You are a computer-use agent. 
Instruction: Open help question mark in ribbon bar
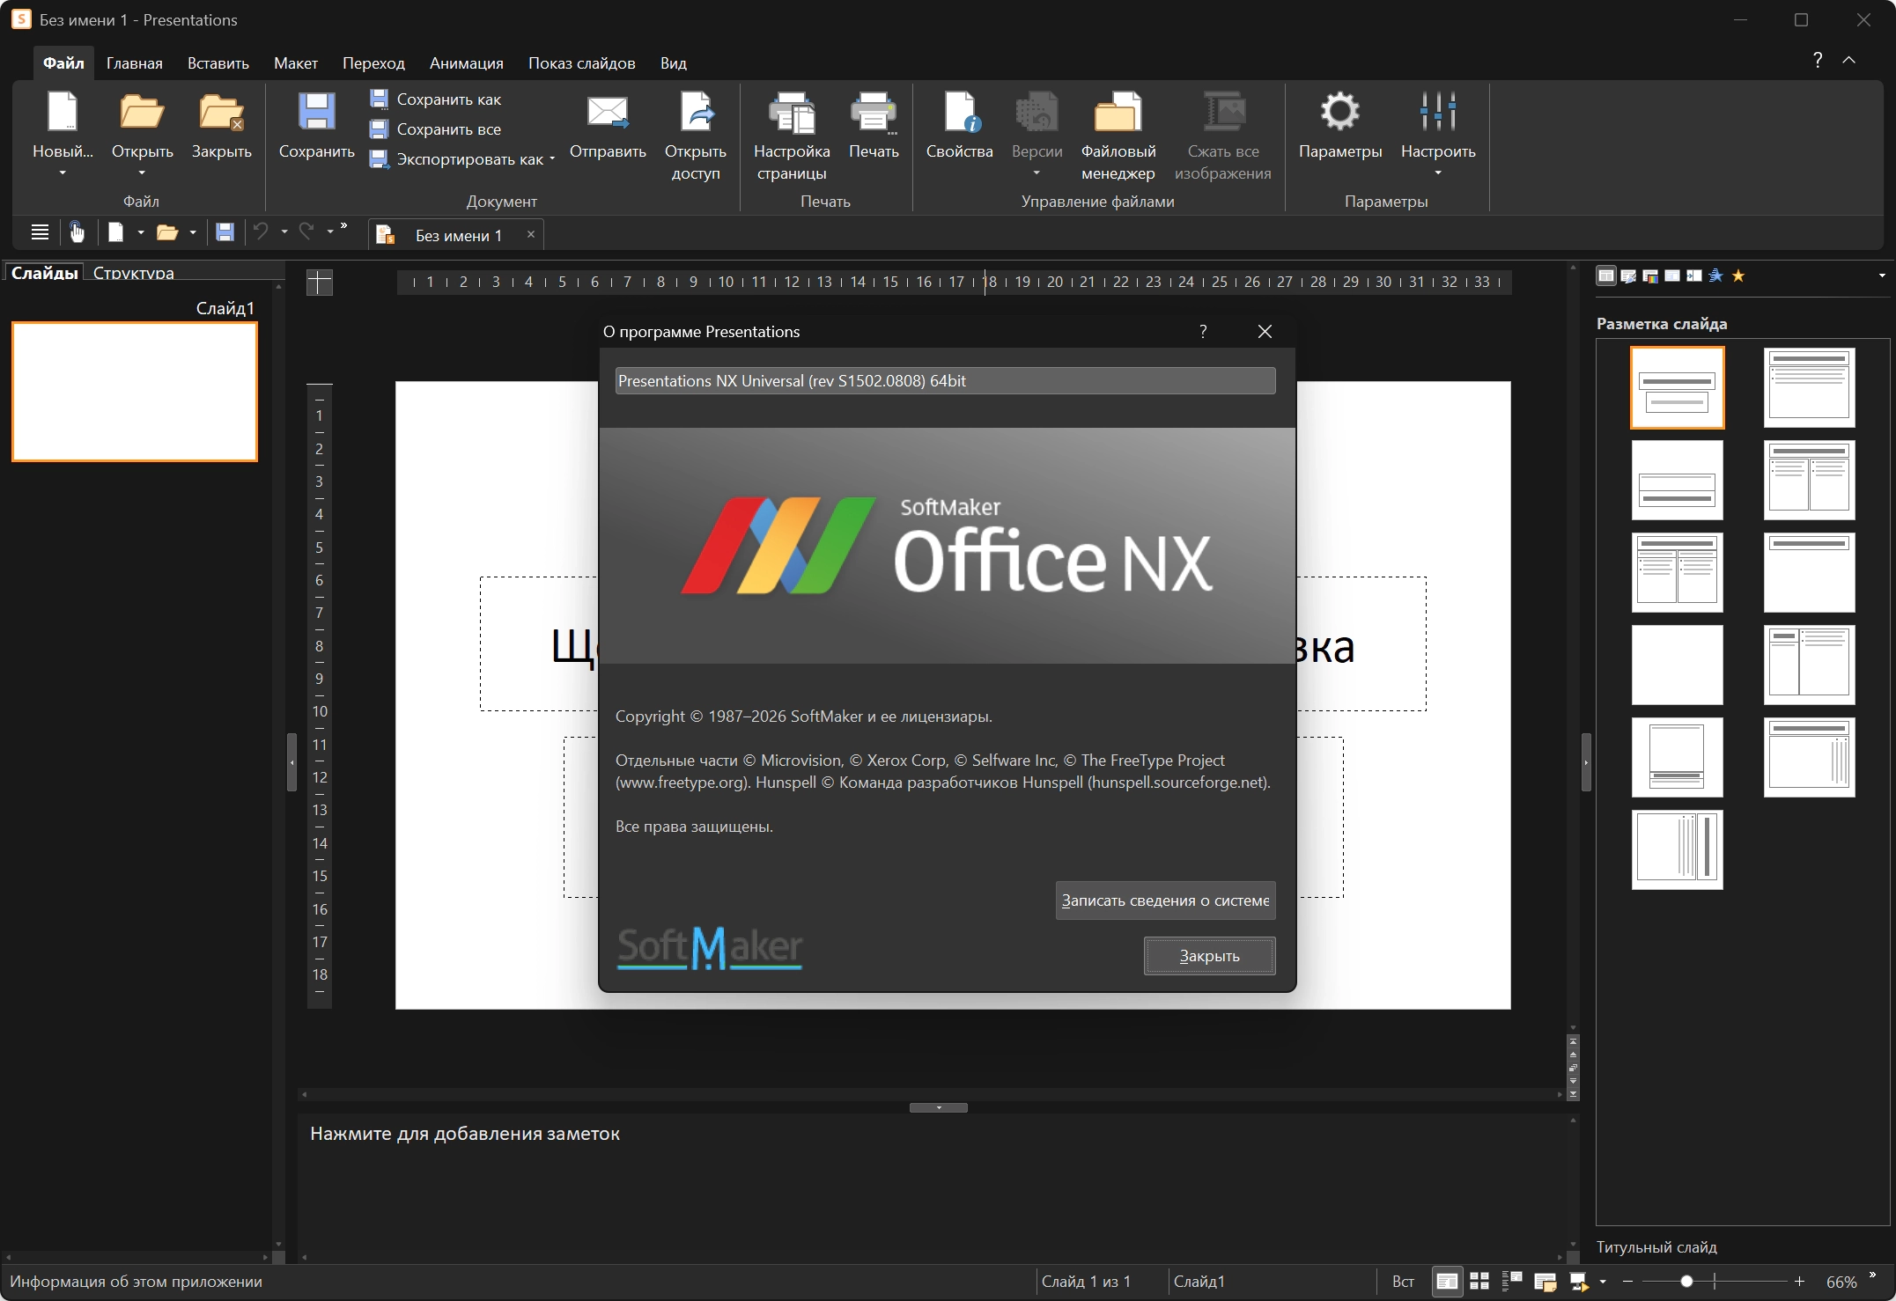point(1818,60)
